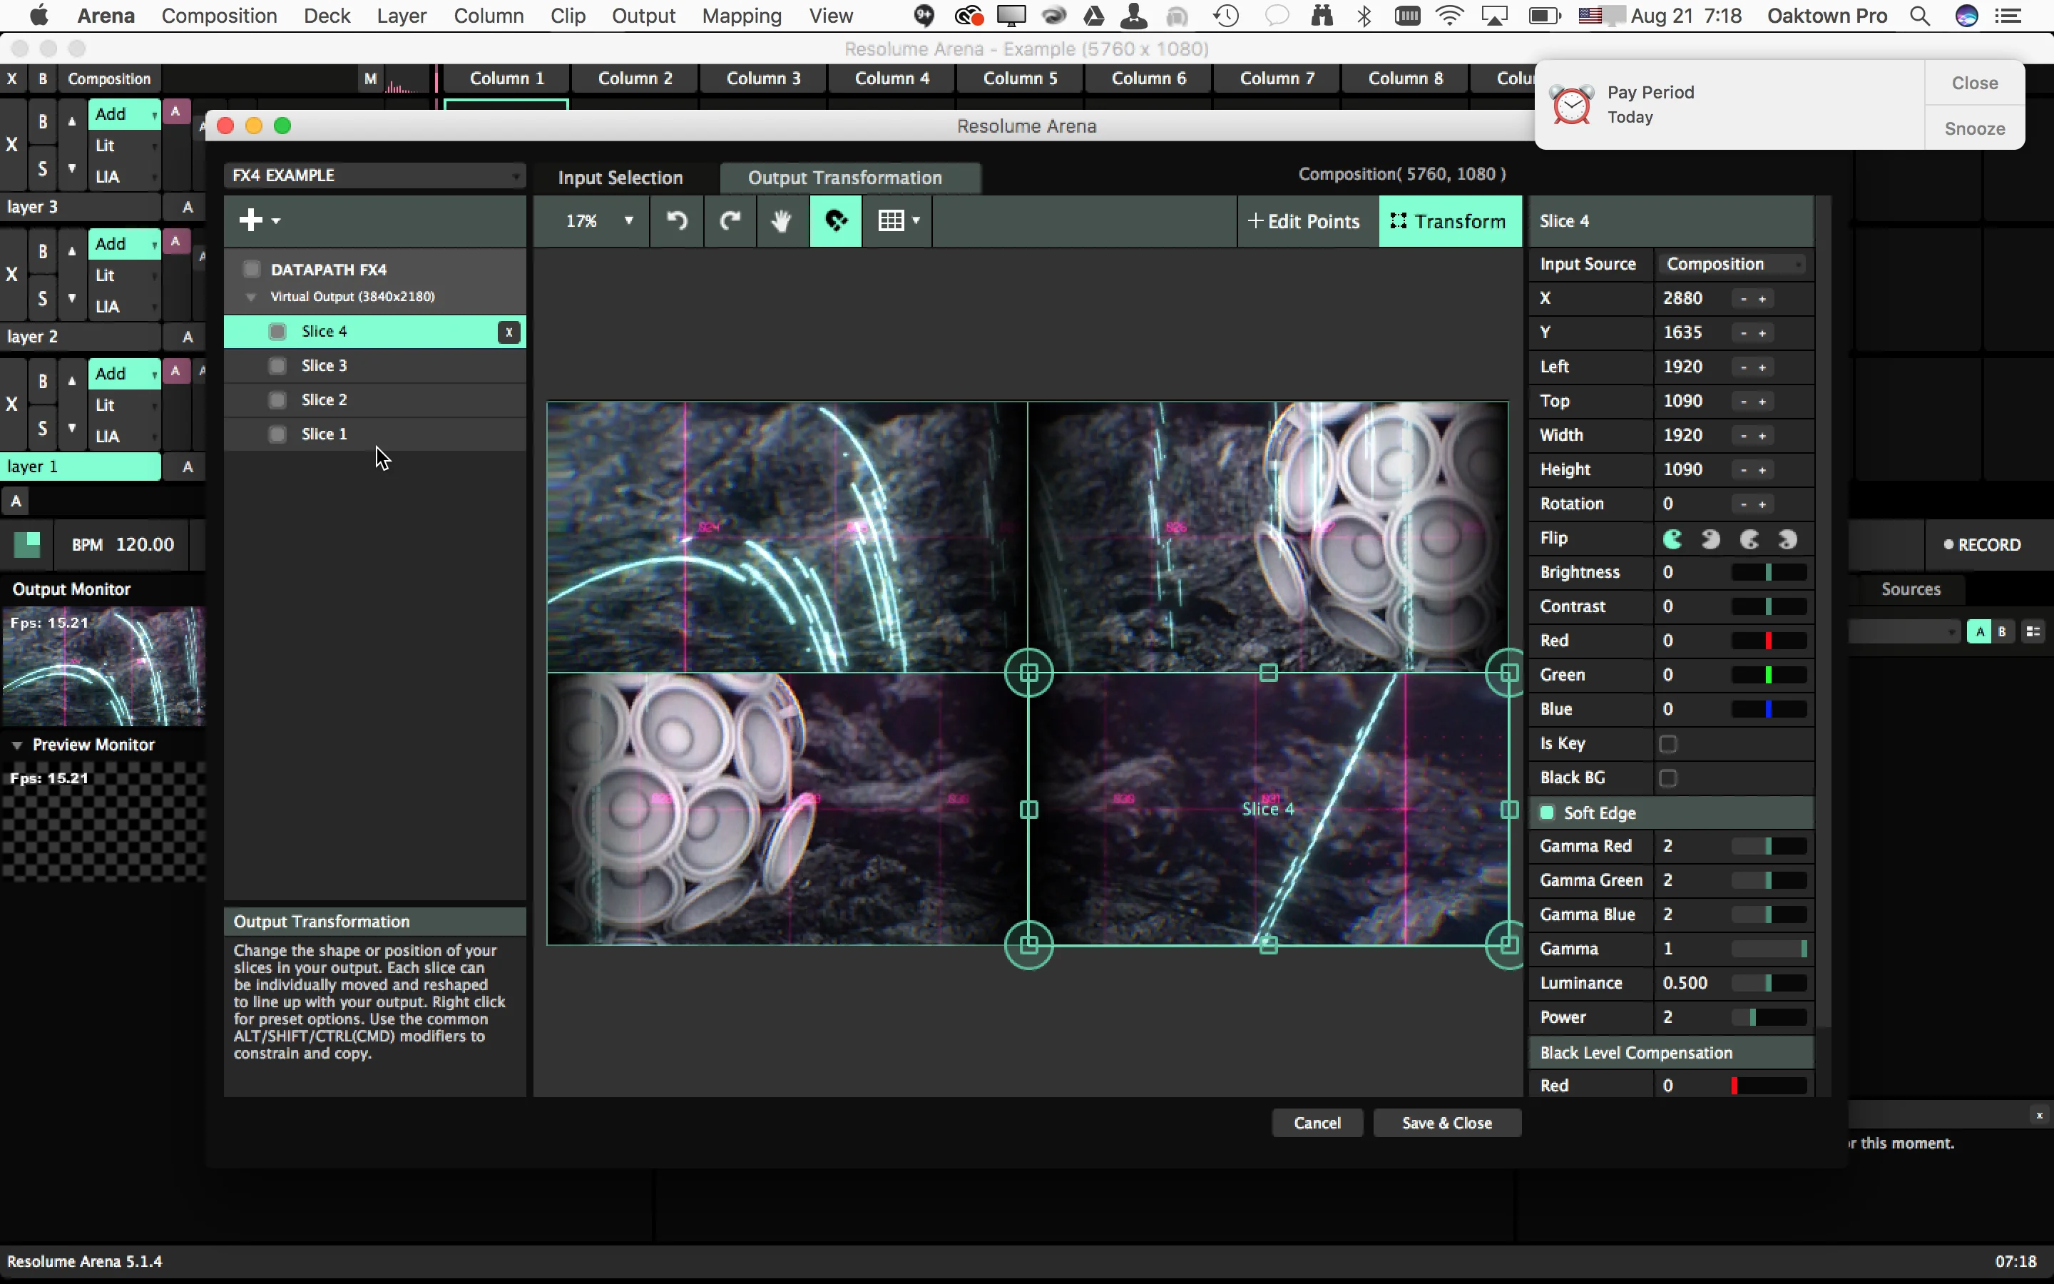Image resolution: width=2054 pixels, height=1284 pixels.
Task: Toggle Slice 3 visibility checkbox
Action: tap(277, 365)
